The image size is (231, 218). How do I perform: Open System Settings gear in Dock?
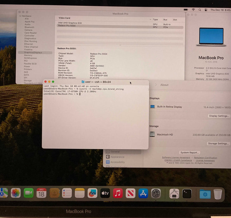[x=156, y=193]
